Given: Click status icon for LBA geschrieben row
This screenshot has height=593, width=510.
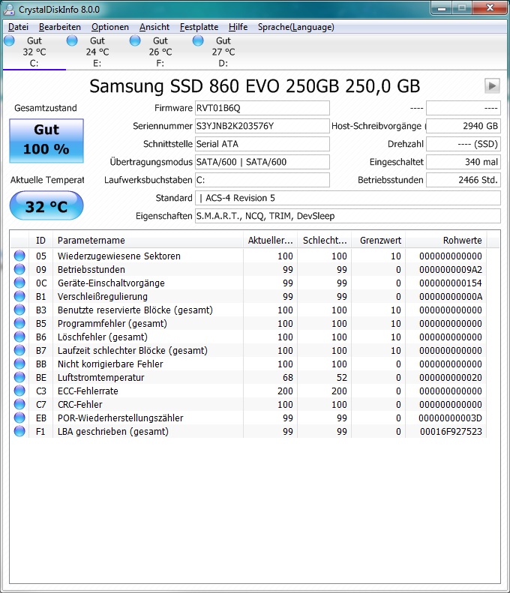Looking at the screenshot, I should [19, 432].
